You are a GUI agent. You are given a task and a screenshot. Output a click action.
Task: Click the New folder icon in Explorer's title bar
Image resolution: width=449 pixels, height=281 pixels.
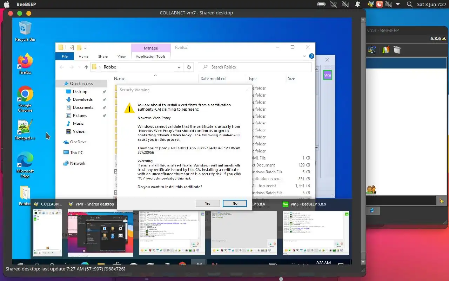[x=79, y=47]
